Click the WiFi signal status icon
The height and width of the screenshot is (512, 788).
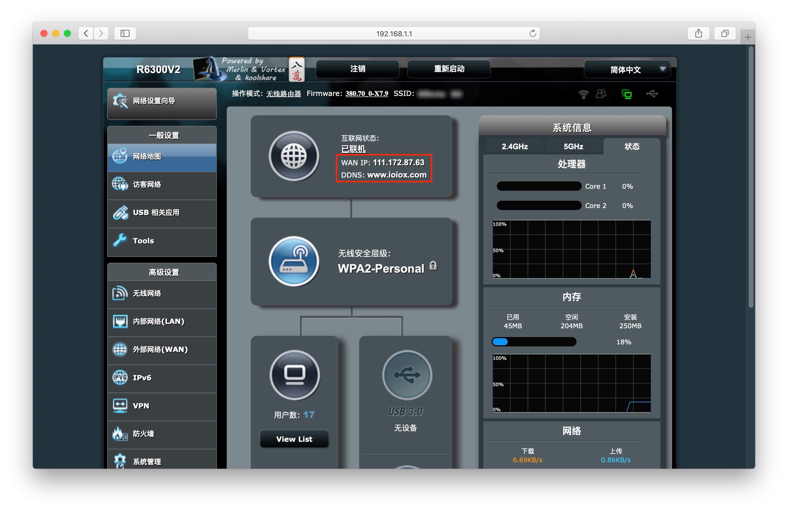pyautogui.click(x=584, y=94)
